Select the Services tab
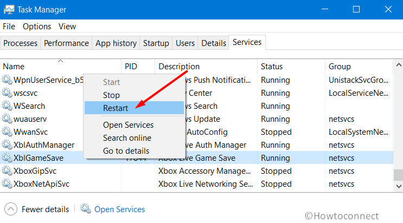This screenshot has height=223, width=403. pyautogui.click(x=247, y=42)
